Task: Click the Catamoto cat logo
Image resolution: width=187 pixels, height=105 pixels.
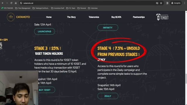Action: pos(11,17)
